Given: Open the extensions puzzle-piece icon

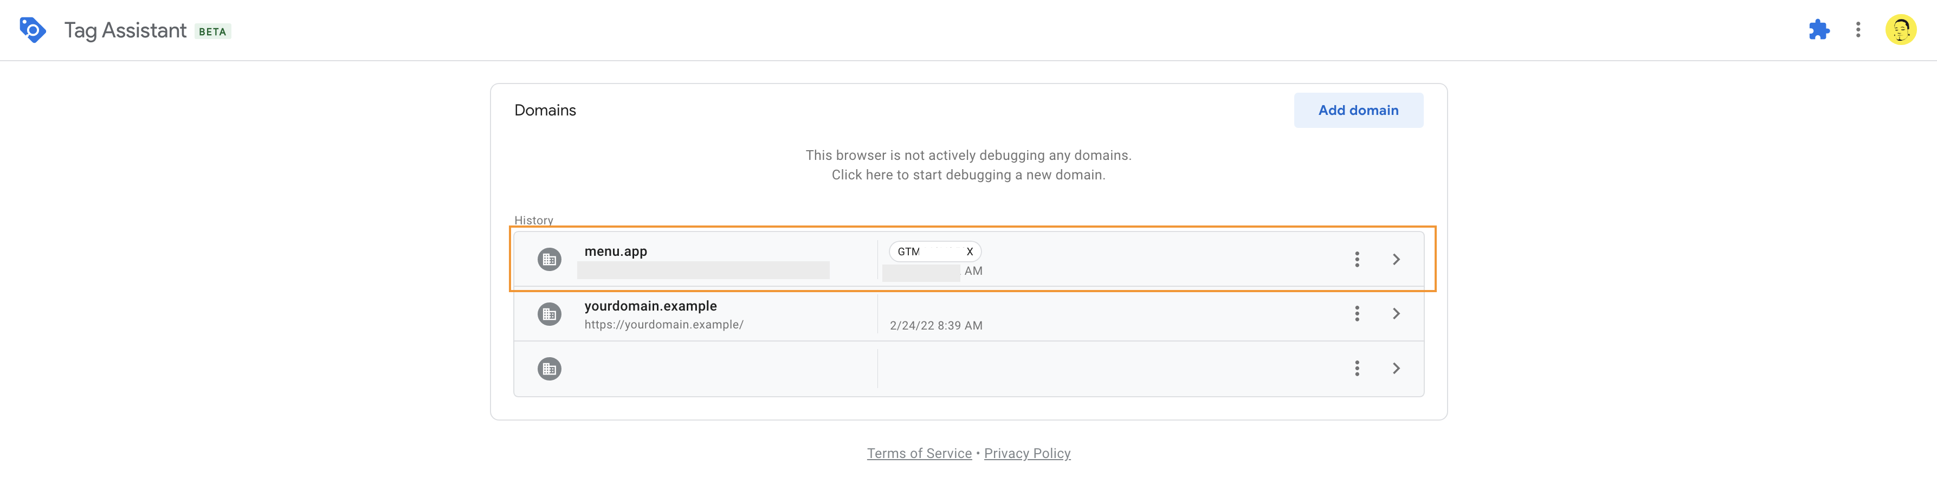Looking at the screenshot, I should (x=1818, y=30).
